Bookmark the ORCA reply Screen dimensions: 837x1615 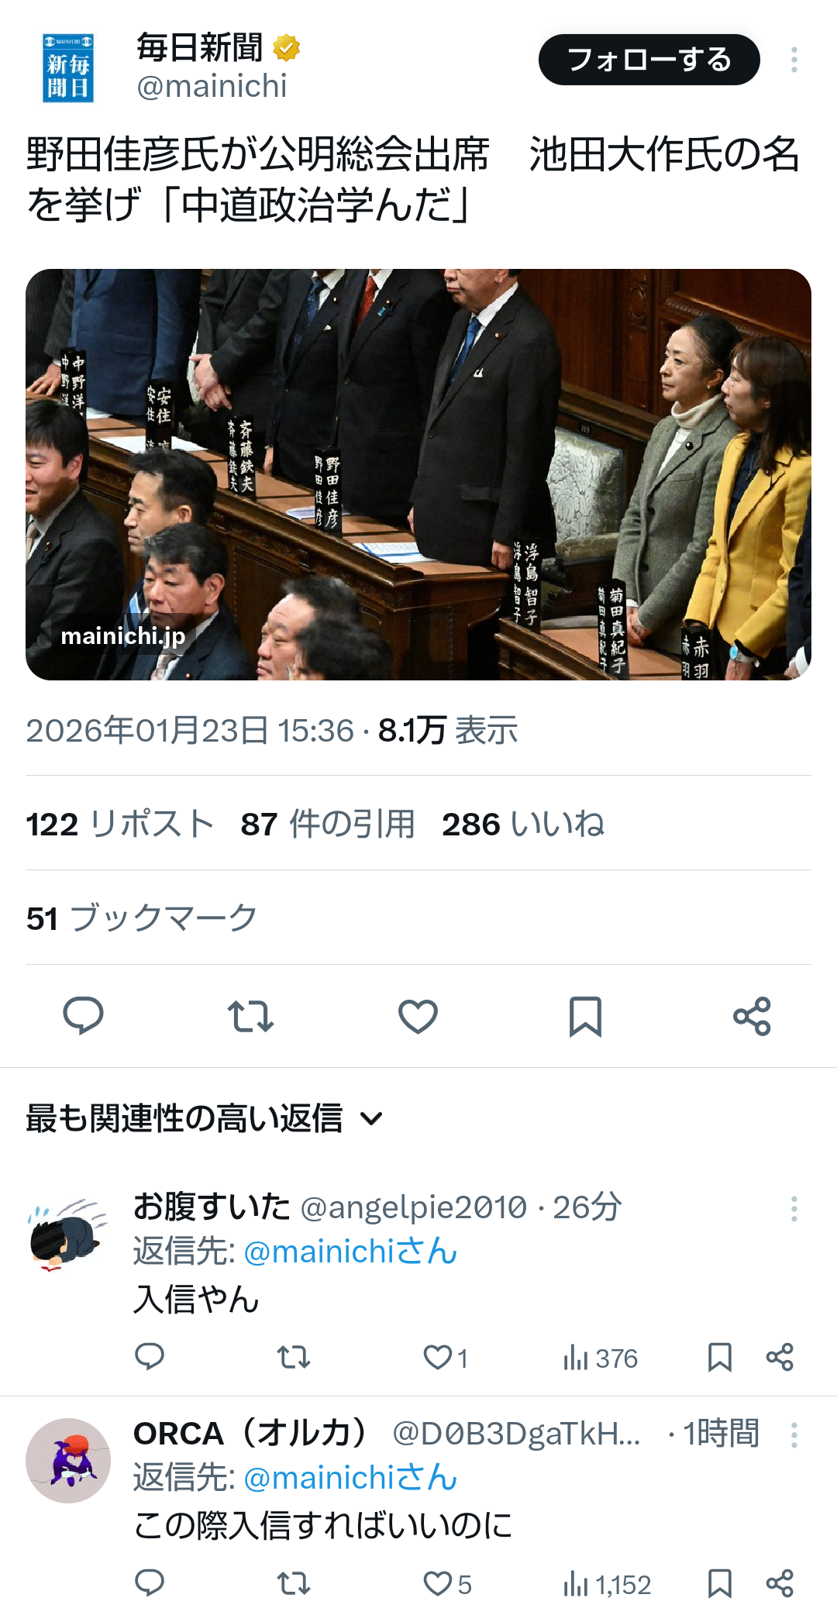720,1584
